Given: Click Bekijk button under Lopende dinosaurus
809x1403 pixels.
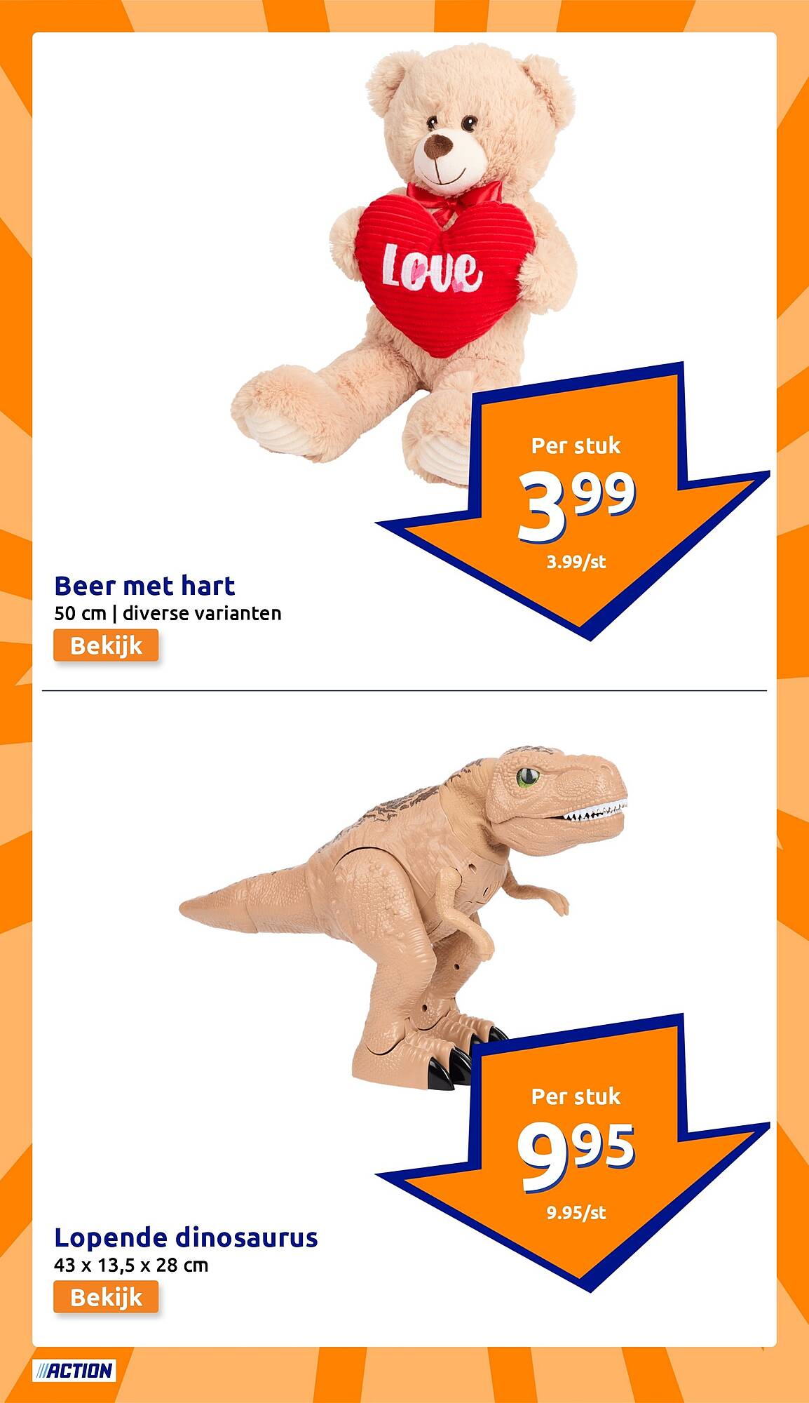Looking at the screenshot, I should pos(106,1298).
